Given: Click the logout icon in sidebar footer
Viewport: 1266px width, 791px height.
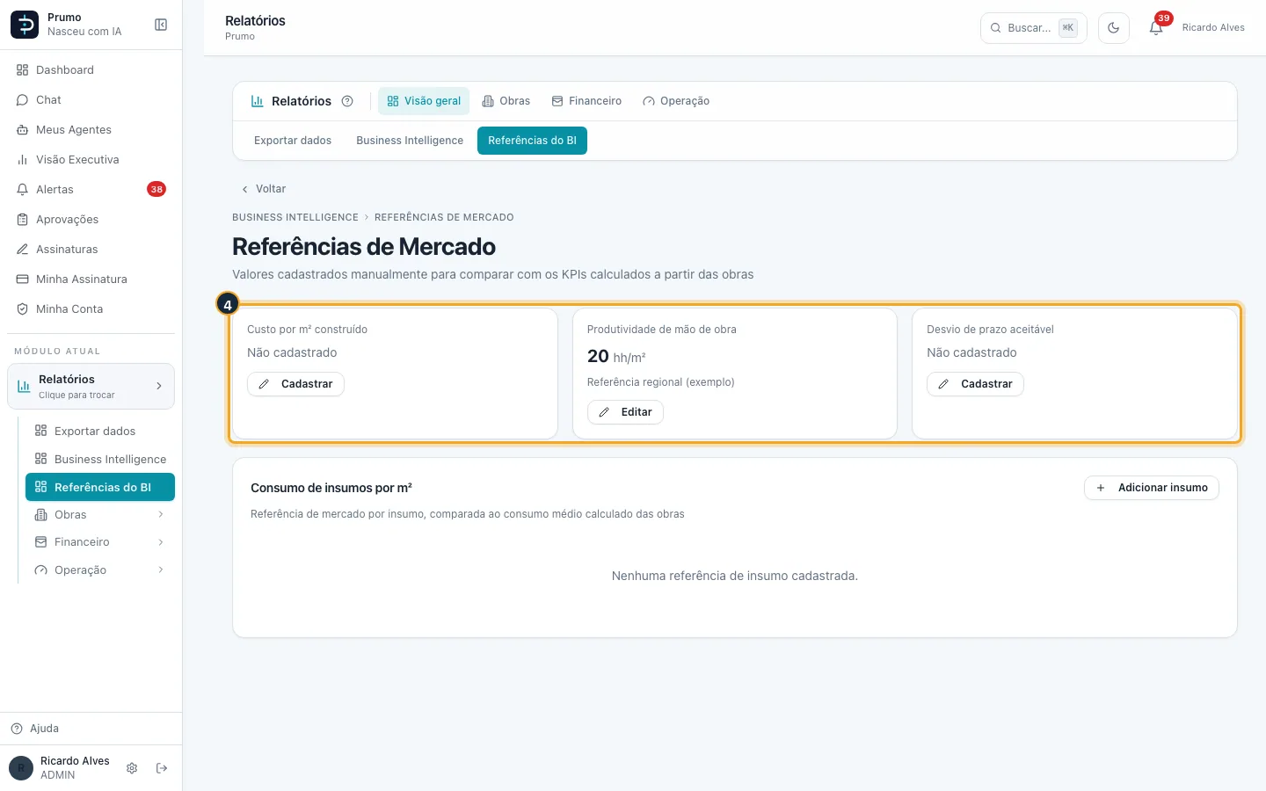Looking at the screenshot, I should tap(162, 768).
